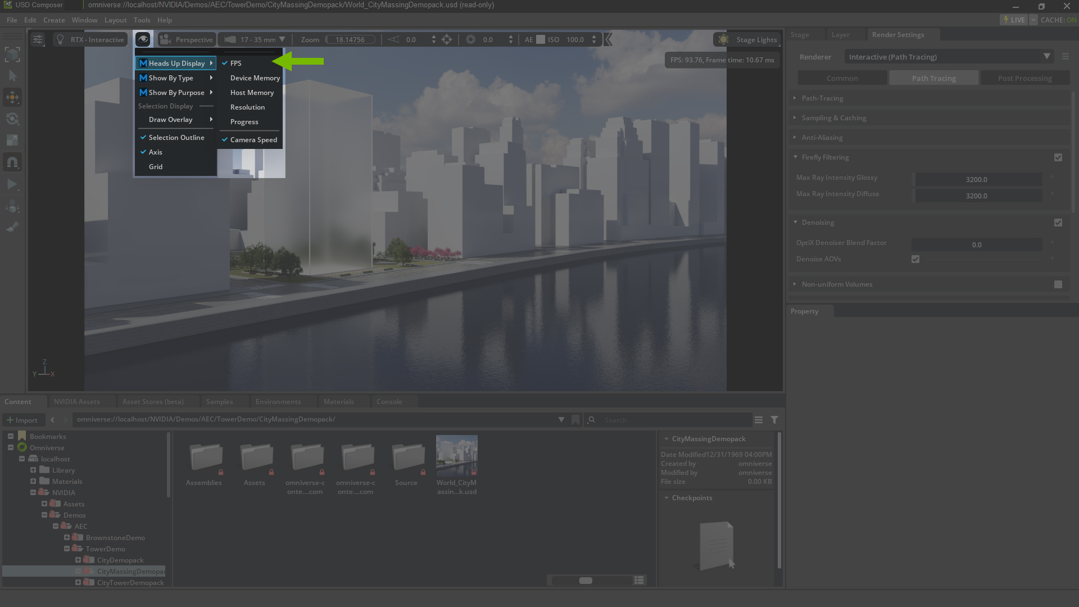1079x607 pixels.
Task: Click the Zoom value field
Action: pos(350,39)
